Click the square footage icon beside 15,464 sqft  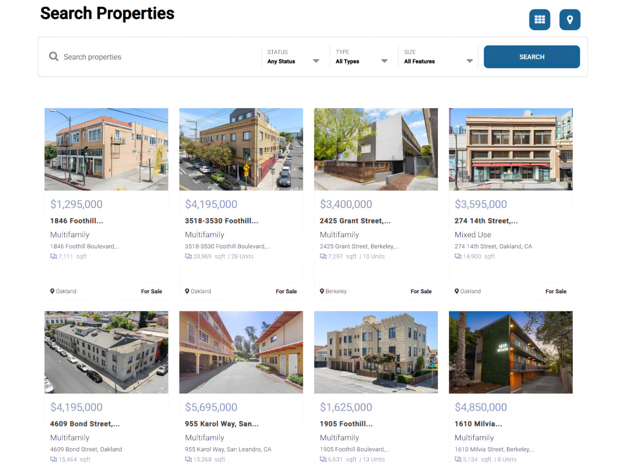[x=53, y=459]
